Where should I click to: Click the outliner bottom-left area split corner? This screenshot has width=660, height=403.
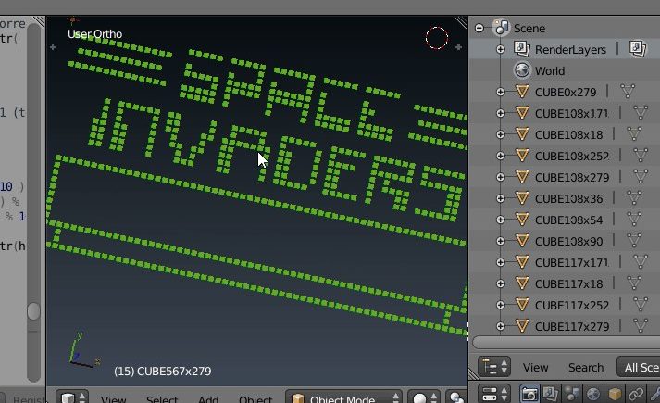[474, 374]
